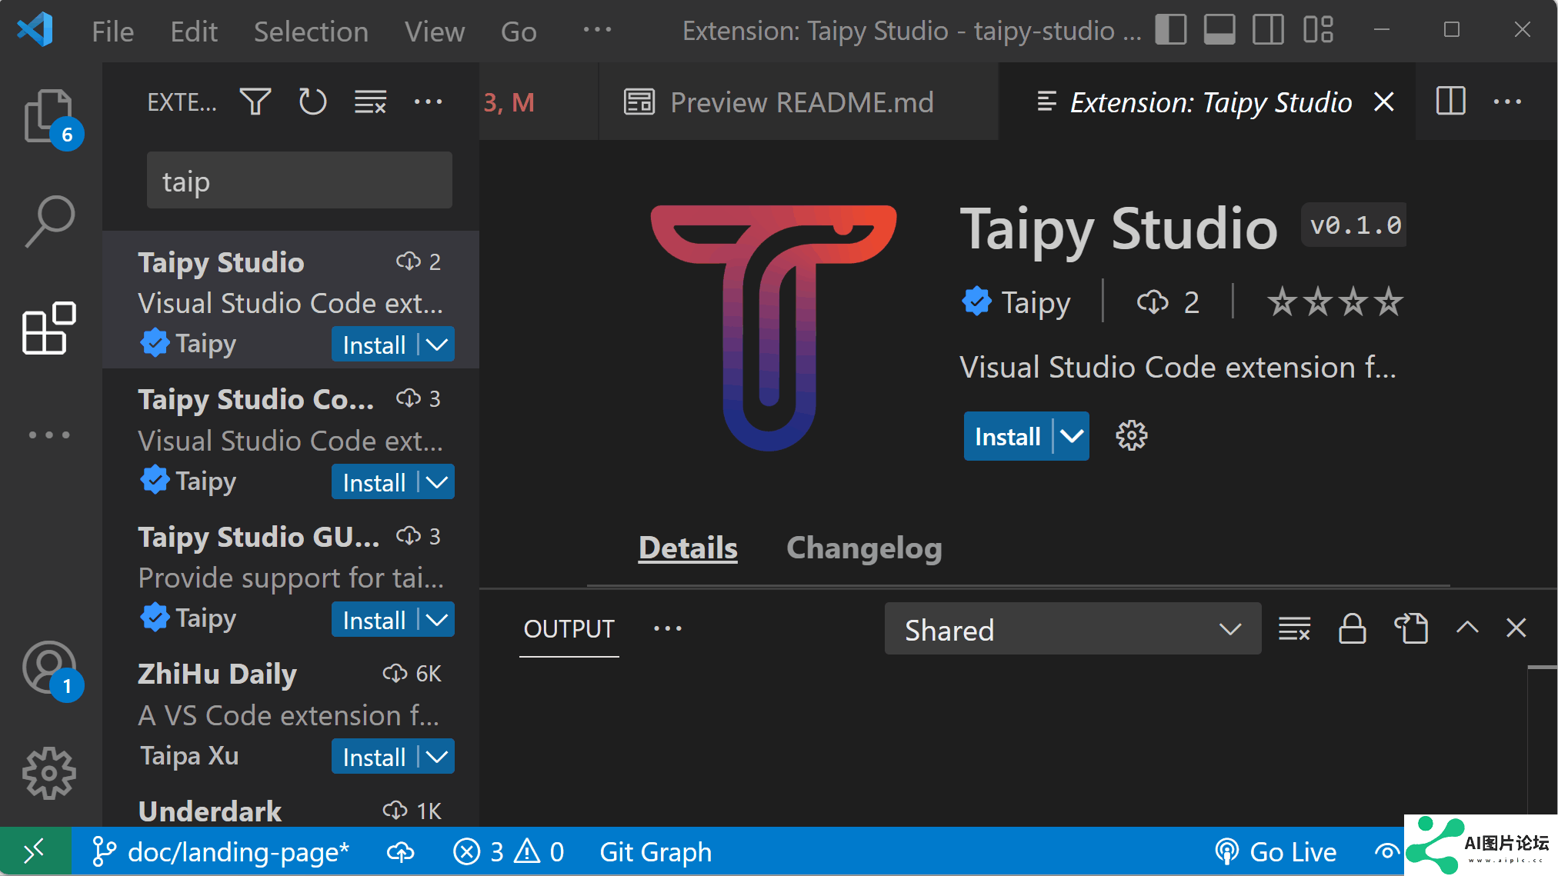1558x876 pixels.
Task: Filter extensions with the funnel icon
Action: coord(255,102)
